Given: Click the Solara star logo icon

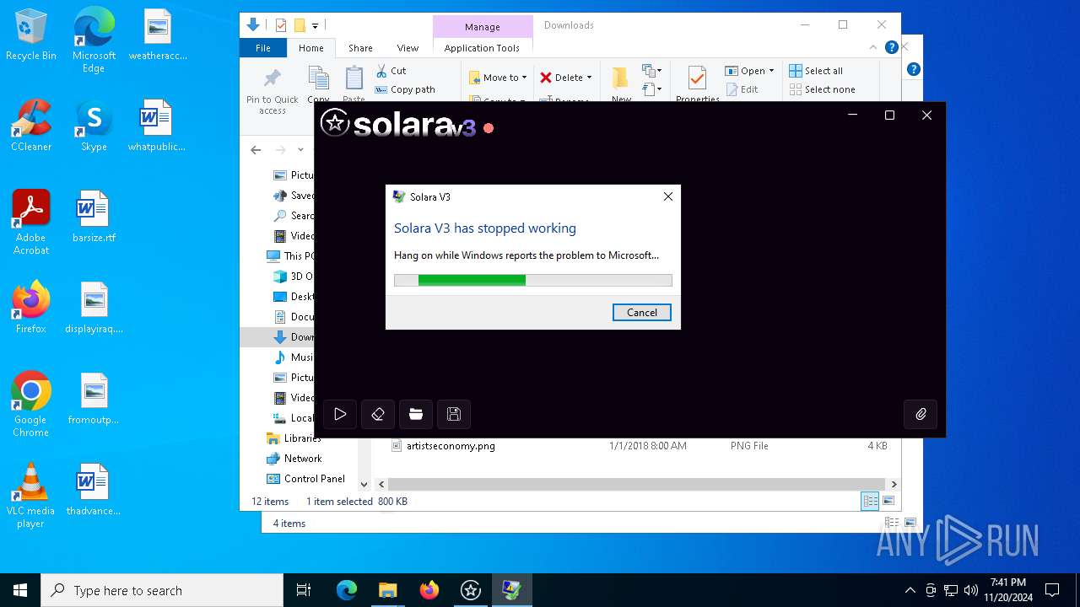Looking at the screenshot, I should 335,123.
